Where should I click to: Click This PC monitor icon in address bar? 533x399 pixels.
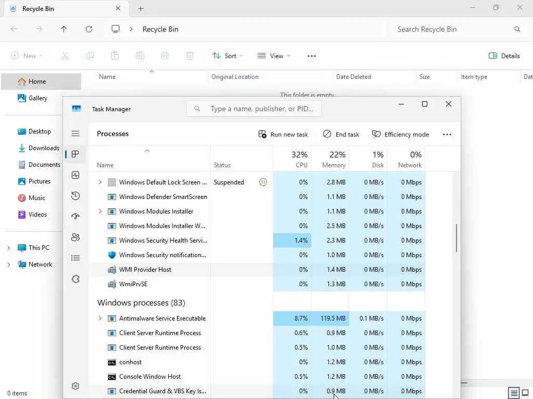(116, 29)
